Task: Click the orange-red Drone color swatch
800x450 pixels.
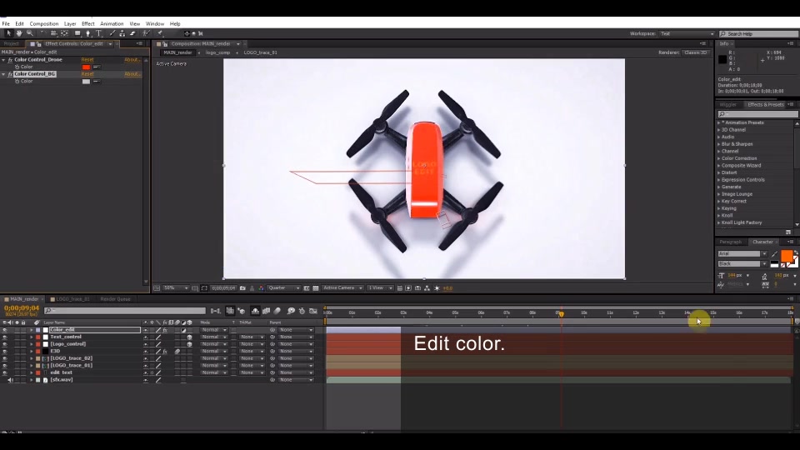Action: 86,67
